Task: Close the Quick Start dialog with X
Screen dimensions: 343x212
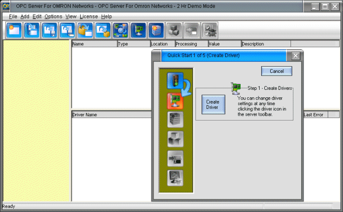Action: (296, 56)
